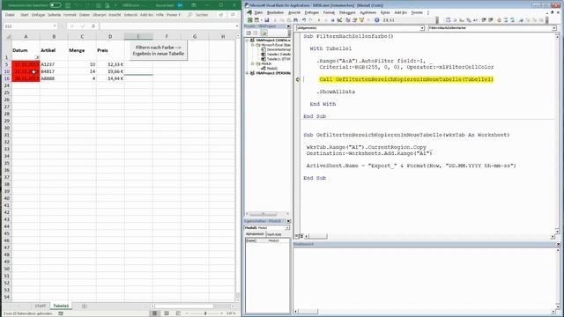Select the Tabelle1 sheet tab

tap(61, 306)
